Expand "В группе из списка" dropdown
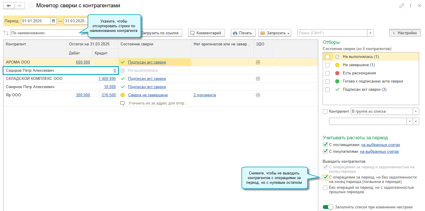The height and width of the screenshot is (211, 425). point(416,111)
